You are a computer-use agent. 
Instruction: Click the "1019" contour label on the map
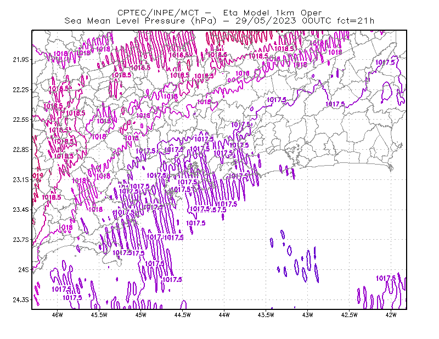pyautogui.click(x=38, y=176)
